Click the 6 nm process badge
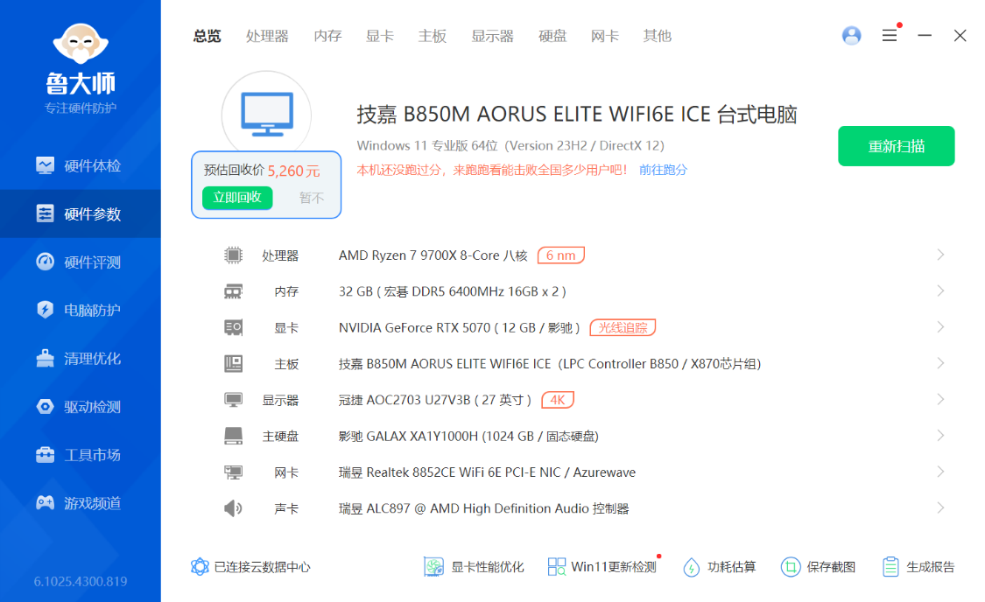 click(x=561, y=255)
